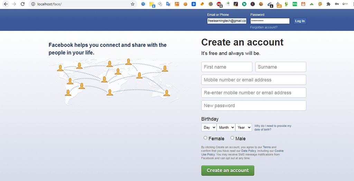The height and width of the screenshot is (181, 354).
Task: Open 'Why do I need to provide my date of birth?' link
Action: tap(273, 128)
